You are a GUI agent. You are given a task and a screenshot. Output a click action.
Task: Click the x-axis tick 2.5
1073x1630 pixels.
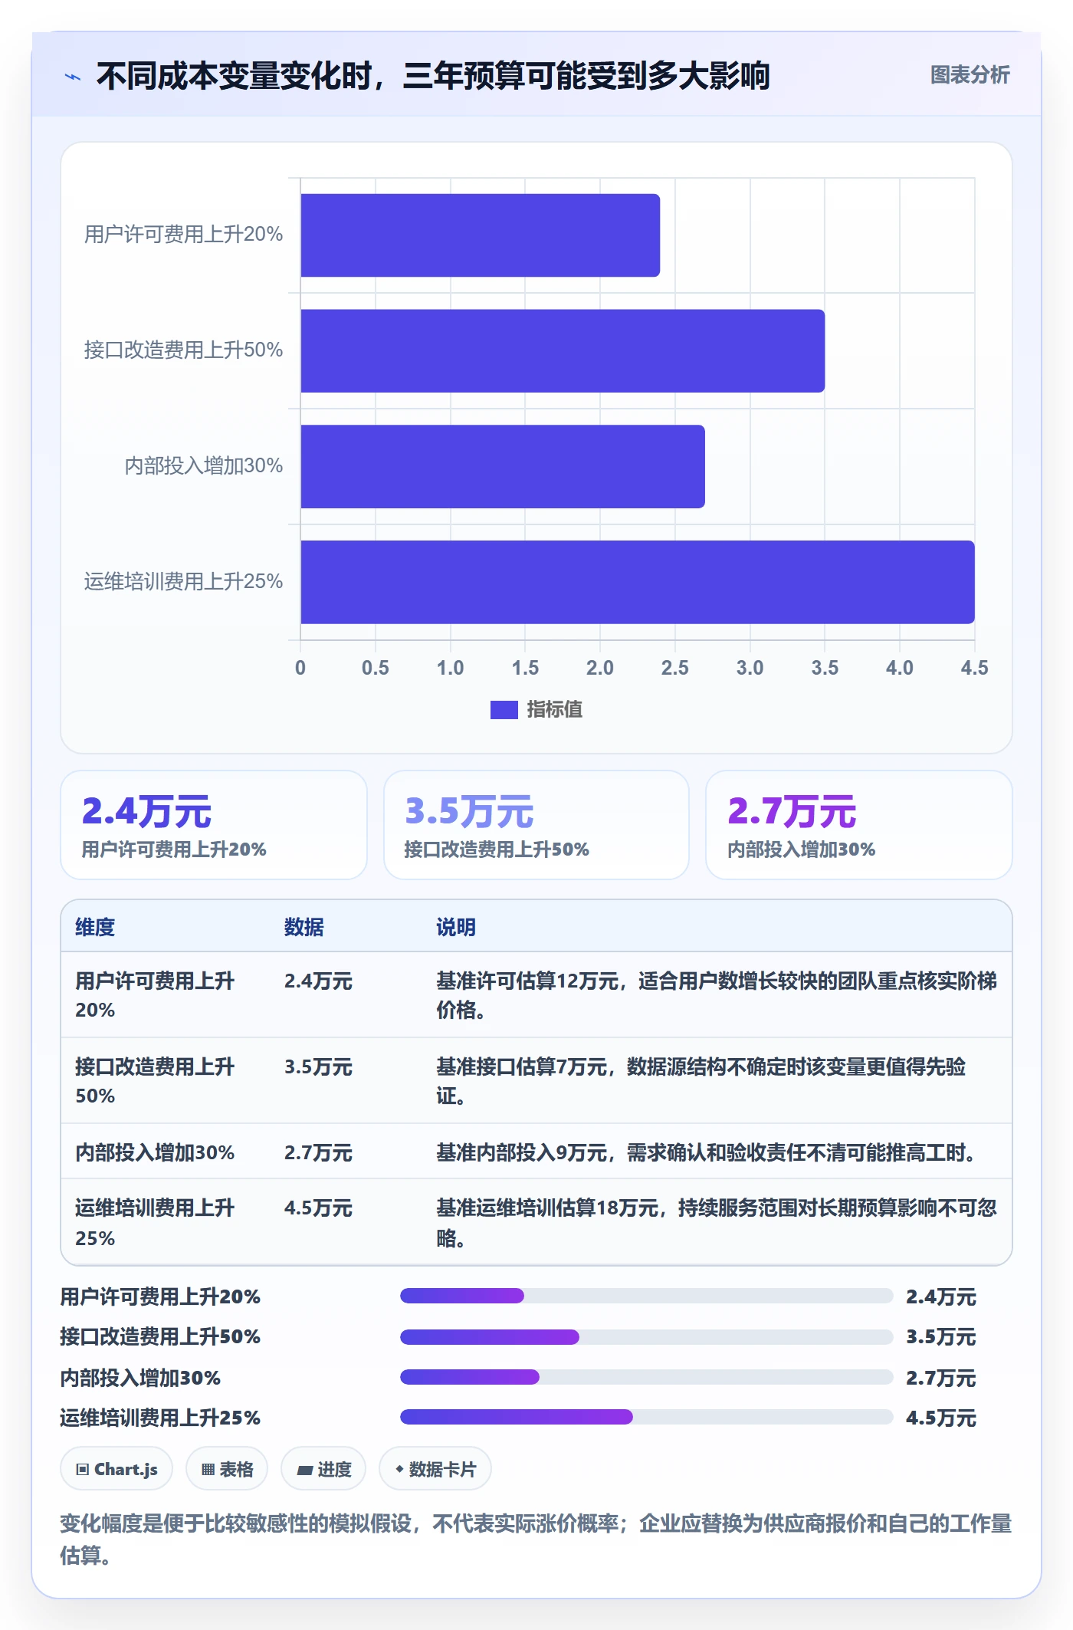coord(674,667)
